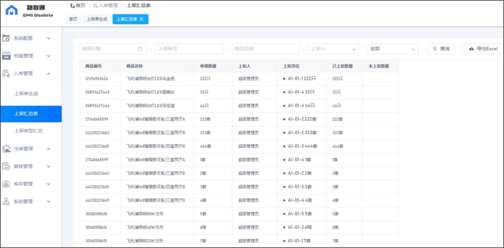The height and width of the screenshot is (248, 504).
Task: Close the 上架汇总表 tab
Action: [x=142, y=19]
